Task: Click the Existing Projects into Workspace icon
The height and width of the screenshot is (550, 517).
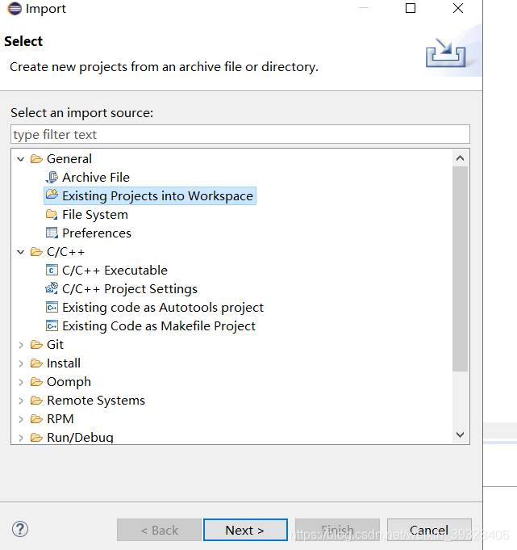Action: tap(52, 195)
